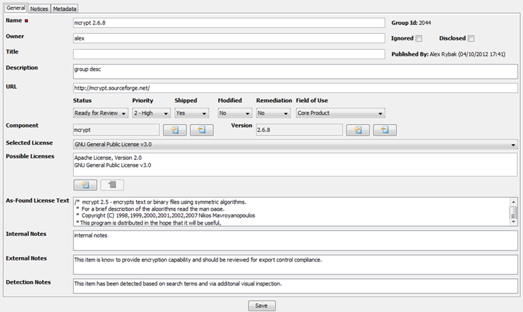Click the As-Found License Text scrollbar down arrow
The image size is (523, 312).
coord(513,224)
